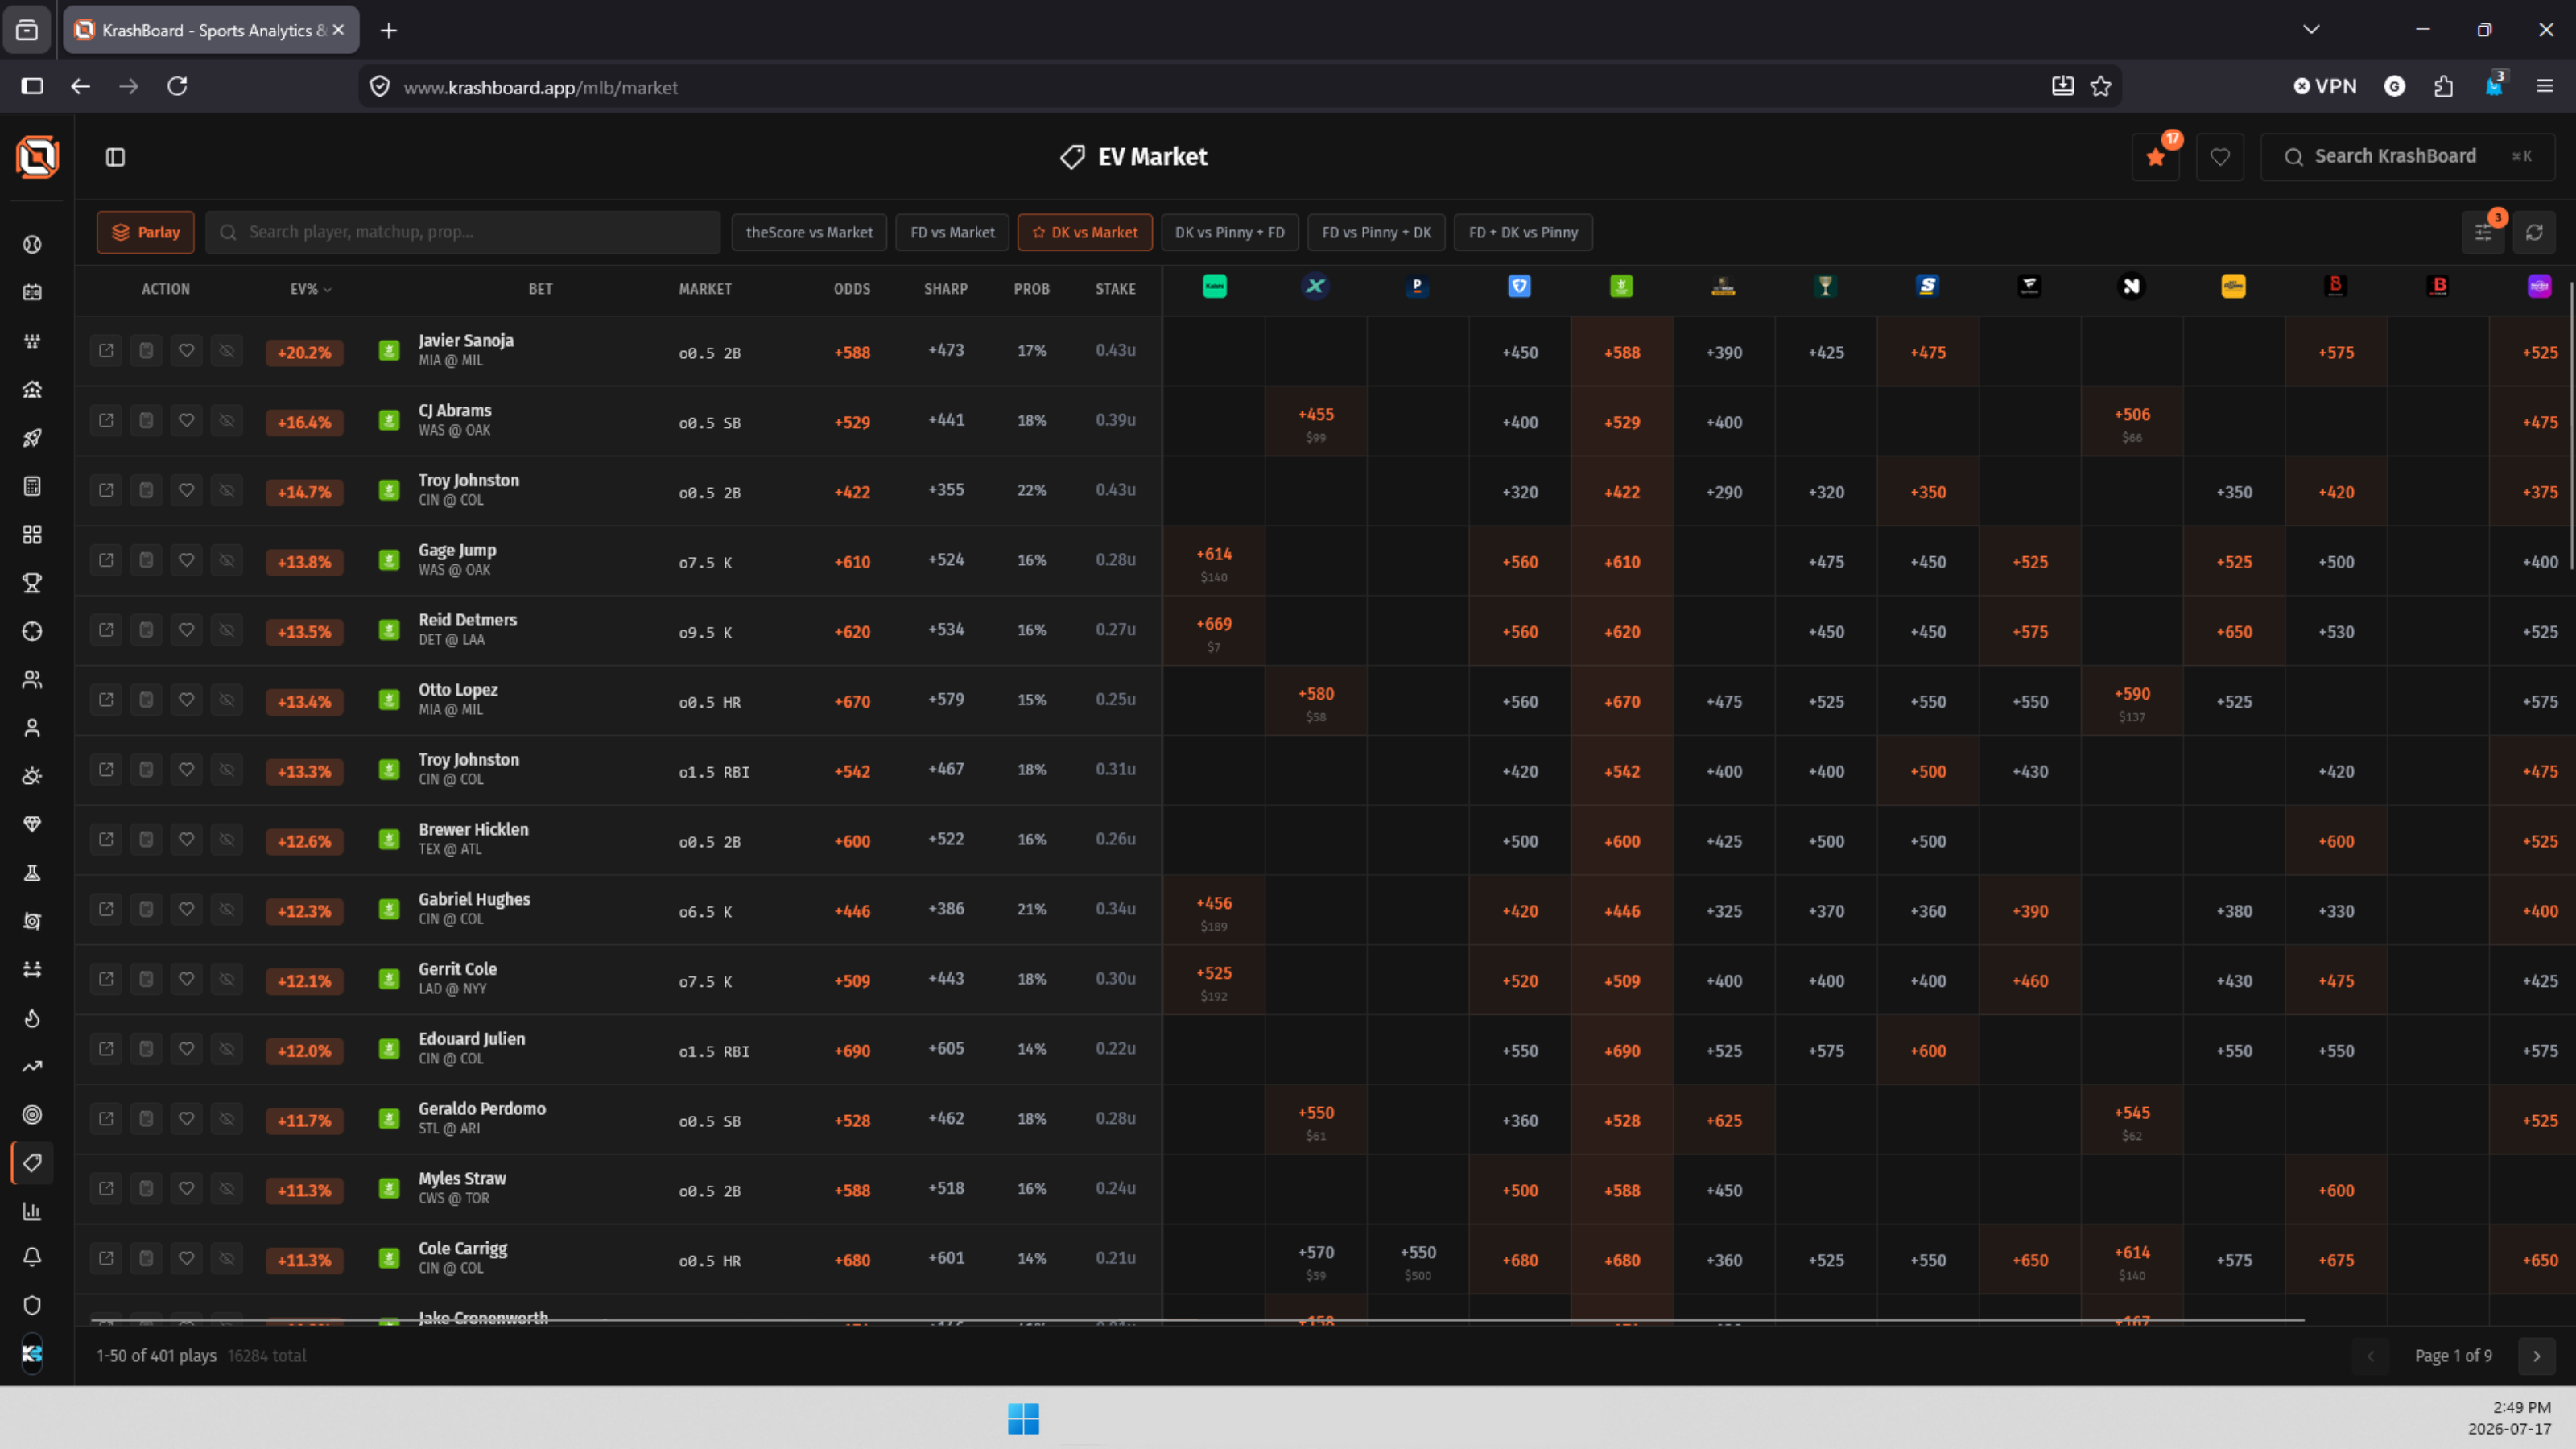Reload the page with the browser reload button
Screen dimensions: 2576x1449
tap(177, 87)
